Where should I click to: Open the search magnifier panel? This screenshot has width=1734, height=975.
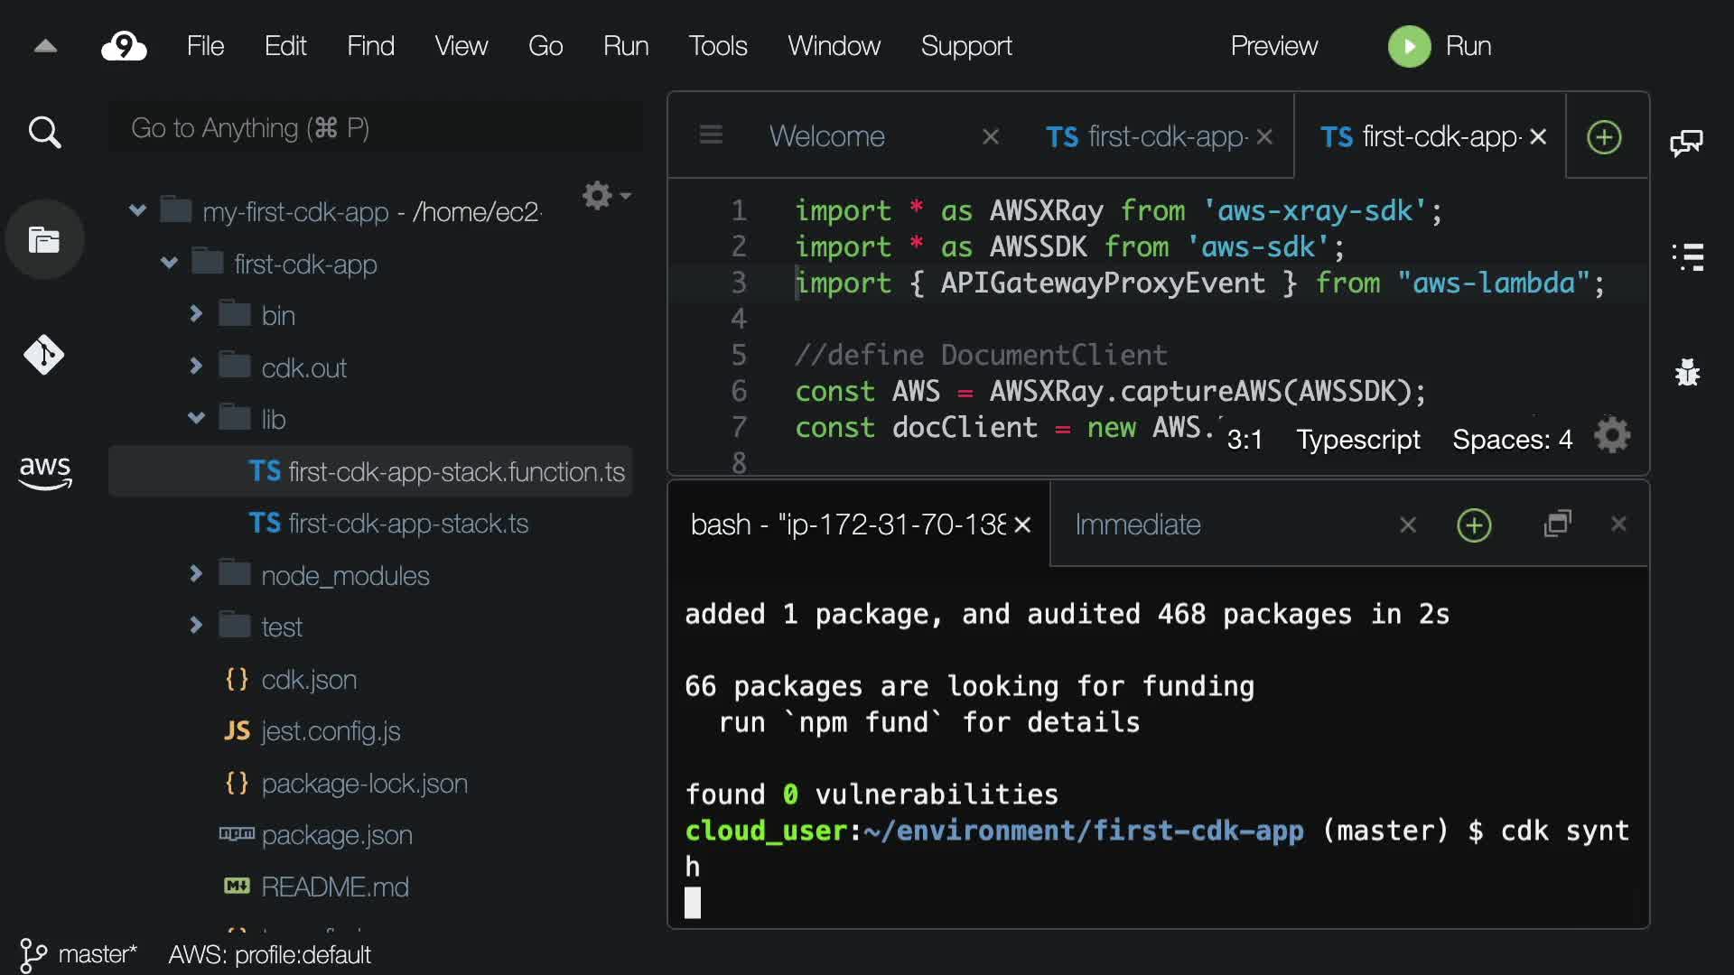tap(44, 133)
